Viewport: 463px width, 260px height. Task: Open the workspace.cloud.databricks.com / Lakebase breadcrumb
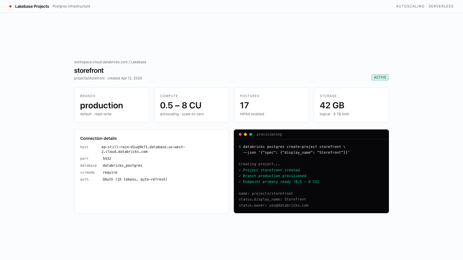point(110,62)
